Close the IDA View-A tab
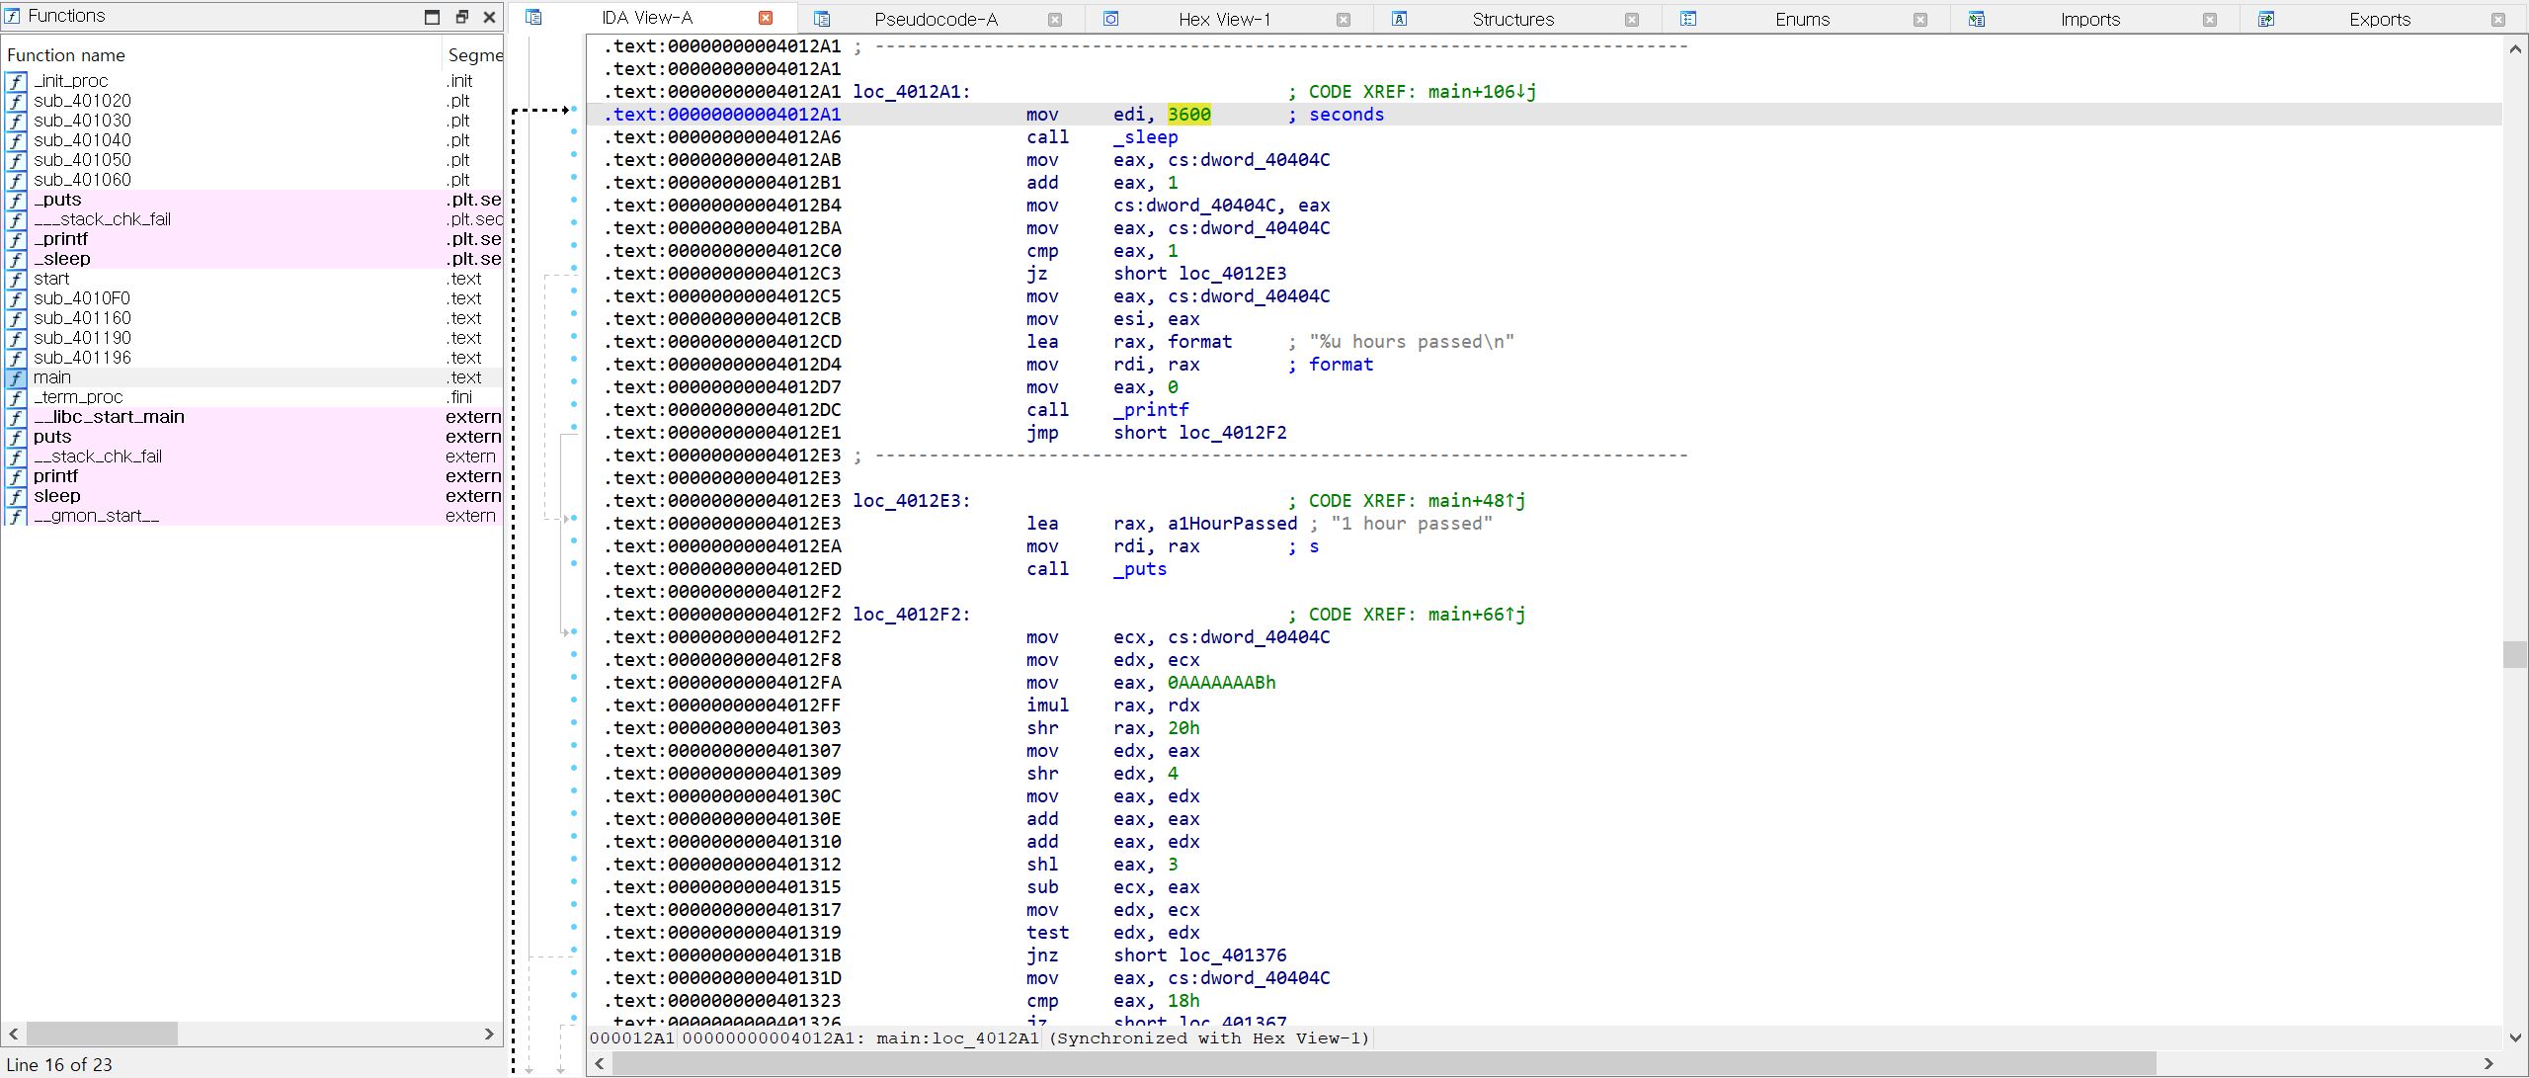Image resolution: width=2529 pixels, height=1078 pixels. pyautogui.click(x=766, y=18)
